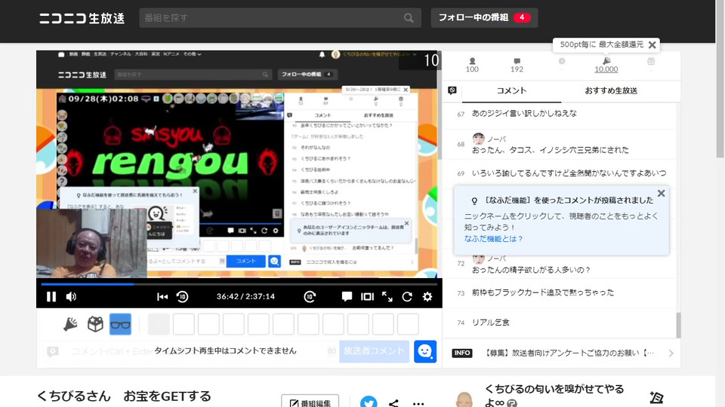Click comment 73 text
The width and height of the screenshot is (725, 407).
click(x=543, y=292)
